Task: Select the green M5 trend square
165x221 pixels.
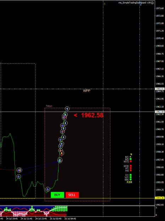Action: pos(131,159)
